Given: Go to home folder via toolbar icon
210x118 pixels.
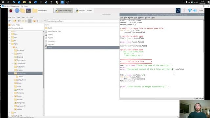Looking at the screenshot, I should pos(34,21).
